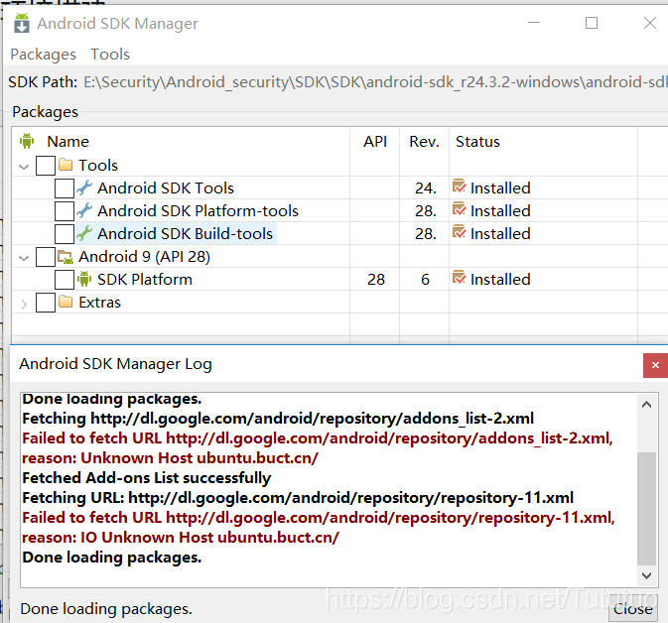Click wrench icon beside Android SDK Platform-tools
668x623 pixels.
tap(84, 210)
